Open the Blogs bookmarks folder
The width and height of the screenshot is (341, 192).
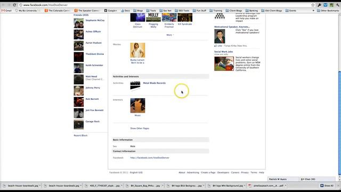(x=138, y=11)
